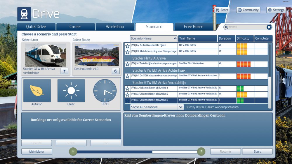
Task: Click the 06:19 clock time icon
Action: pos(105,91)
